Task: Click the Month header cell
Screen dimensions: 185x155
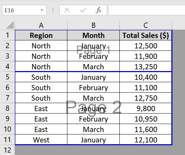Action: click(x=93, y=35)
